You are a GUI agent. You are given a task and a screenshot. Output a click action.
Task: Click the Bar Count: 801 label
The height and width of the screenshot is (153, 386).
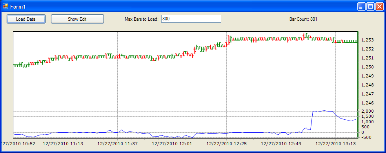[303, 19]
